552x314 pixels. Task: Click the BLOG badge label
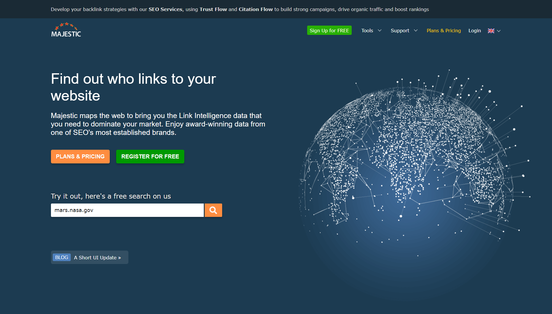click(x=62, y=257)
